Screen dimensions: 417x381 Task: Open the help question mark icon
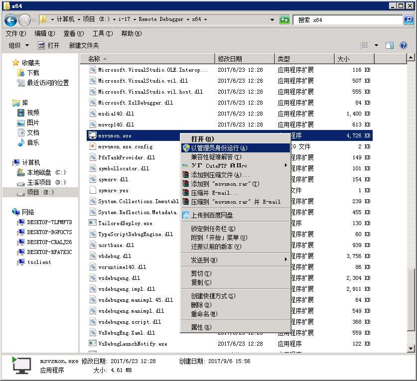tap(403, 45)
